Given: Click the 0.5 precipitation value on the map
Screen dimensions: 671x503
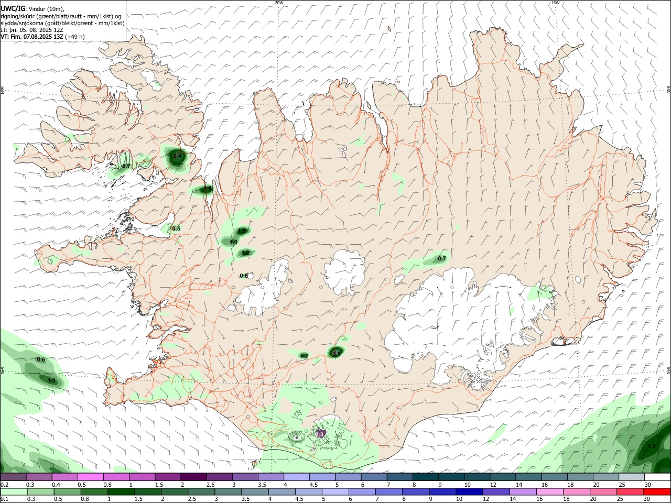Looking at the screenshot, I should click(x=176, y=228).
